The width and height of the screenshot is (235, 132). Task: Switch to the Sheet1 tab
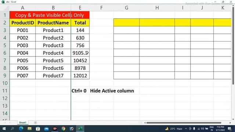point(23,122)
